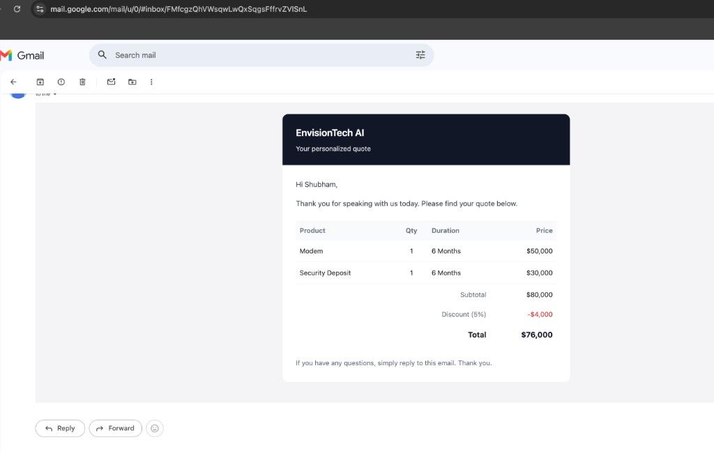
Task: Click the subtotal amount '$80,000'
Action: [539, 295]
